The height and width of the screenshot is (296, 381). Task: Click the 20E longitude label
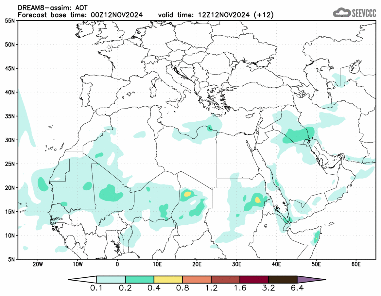197,264
